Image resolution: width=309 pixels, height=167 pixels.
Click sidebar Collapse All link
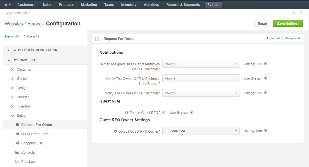pyautogui.click(x=31, y=36)
